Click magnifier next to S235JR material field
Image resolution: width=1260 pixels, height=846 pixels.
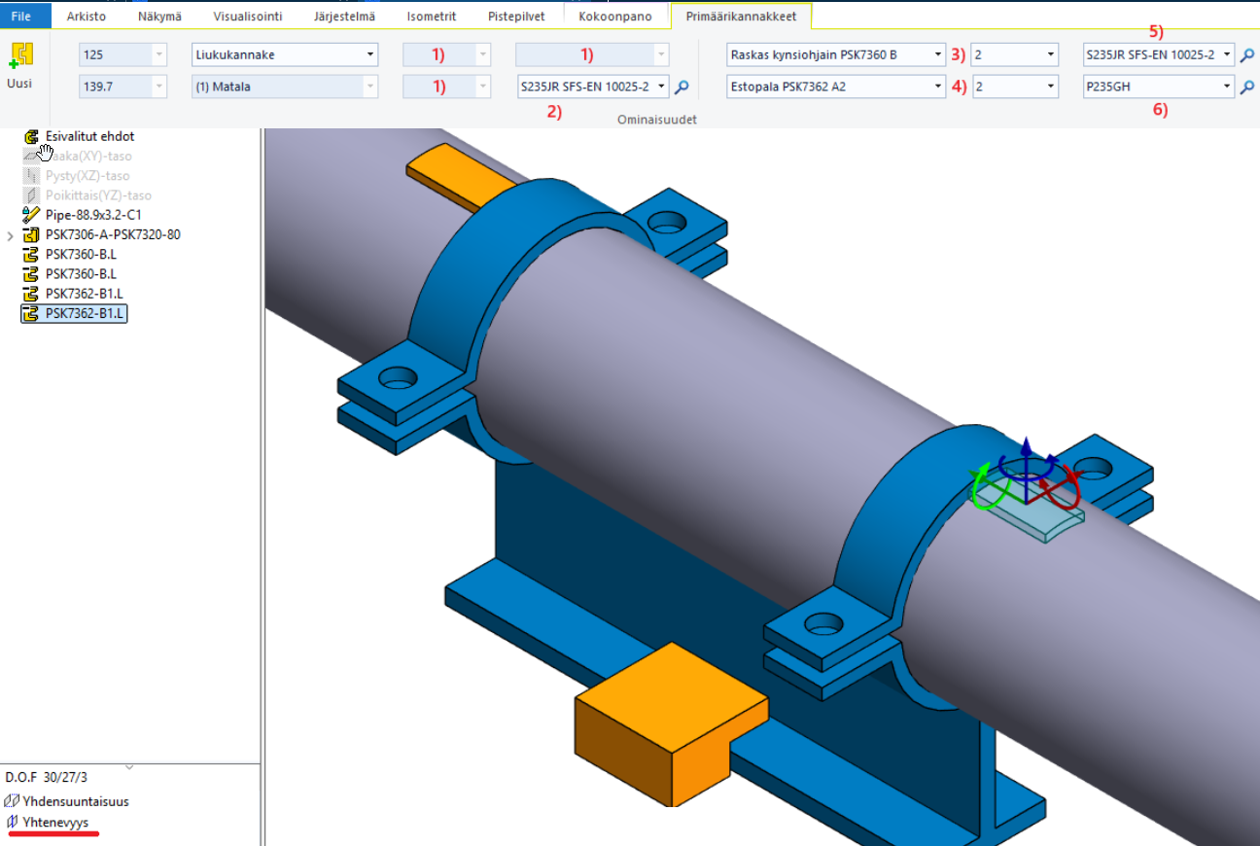tap(682, 88)
